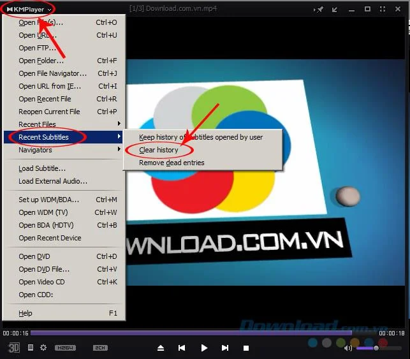Expand the Recent Files submenu
410x359 pixels.
tap(64, 124)
